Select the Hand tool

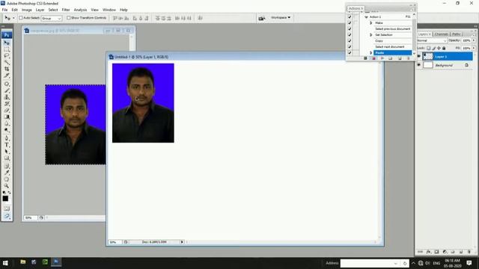point(7,179)
